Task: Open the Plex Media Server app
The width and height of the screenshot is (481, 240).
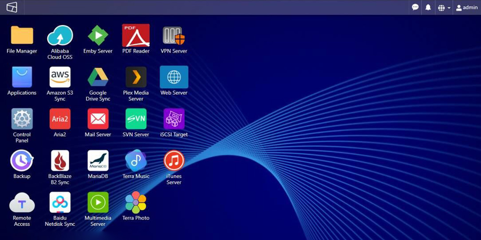Action: pos(136,77)
